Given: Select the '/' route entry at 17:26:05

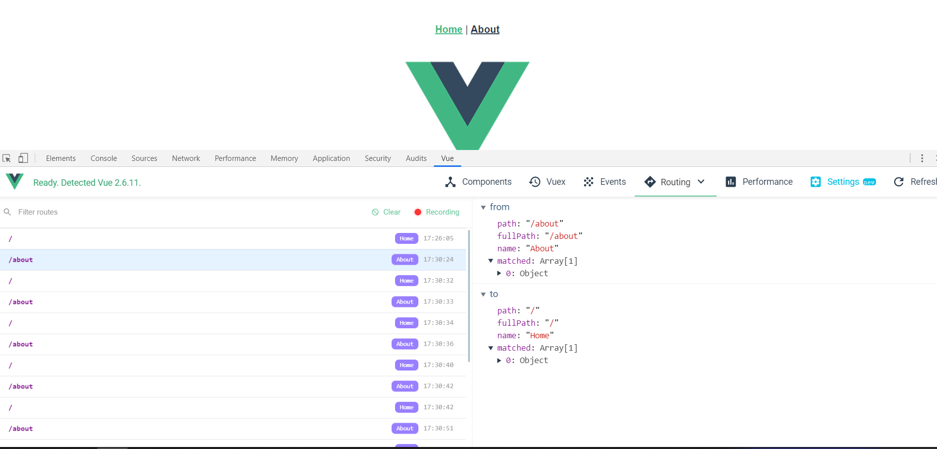Looking at the screenshot, I should click(233, 238).
